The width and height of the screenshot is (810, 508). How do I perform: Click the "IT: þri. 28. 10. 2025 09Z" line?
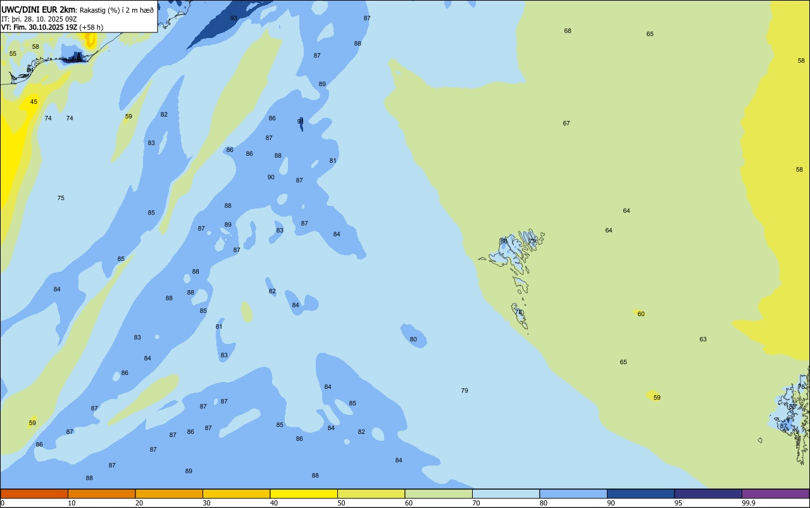tap(39, 19)
